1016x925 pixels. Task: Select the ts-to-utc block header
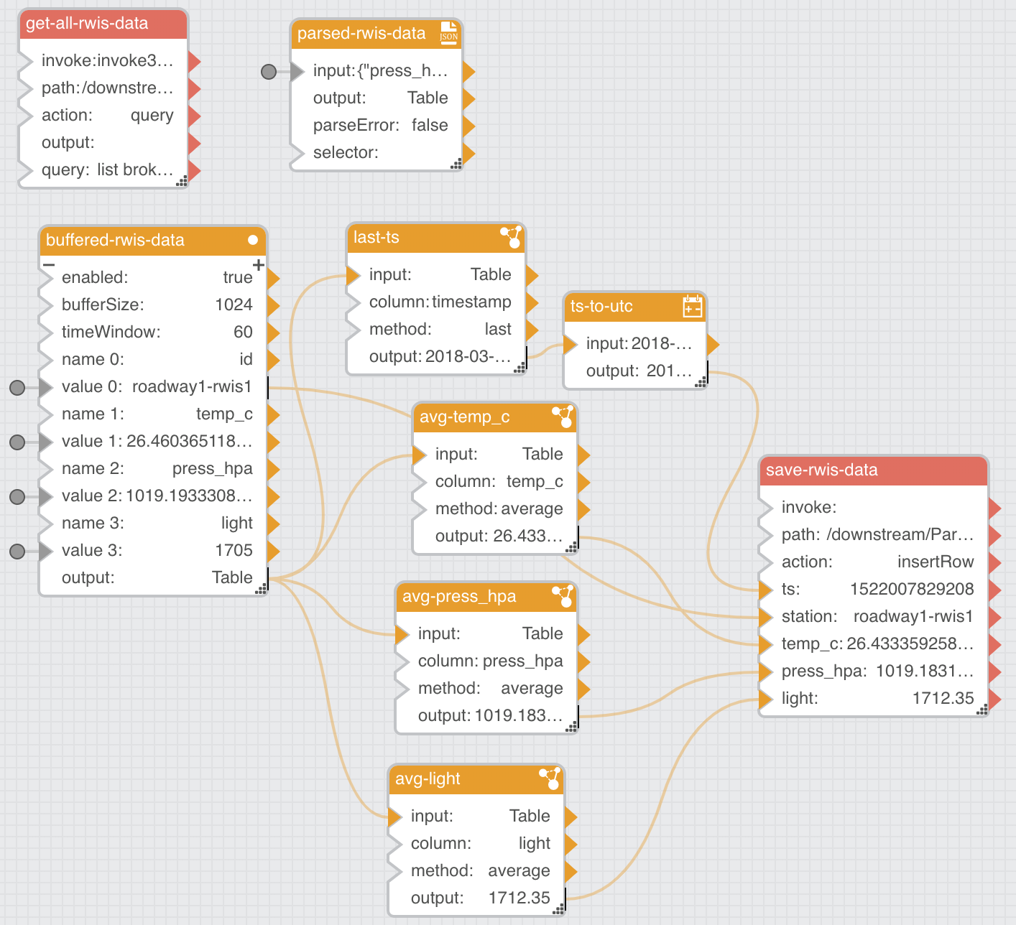[635, 307]
